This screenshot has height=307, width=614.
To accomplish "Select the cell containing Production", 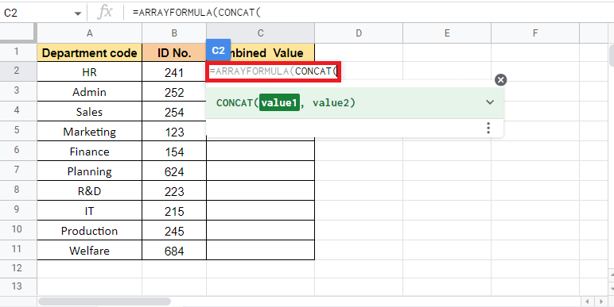I will coord(90,231).
